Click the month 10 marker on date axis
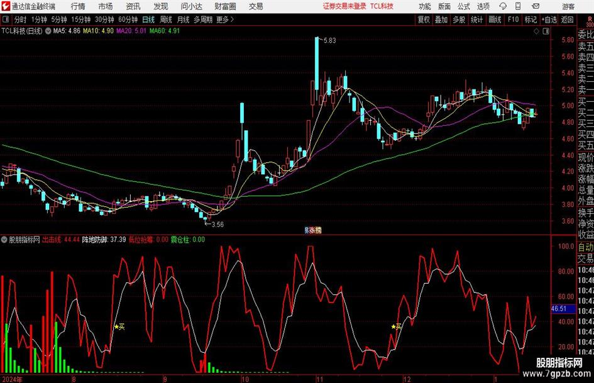The height and width of the screenshot is (383, 594). [245, 379]
